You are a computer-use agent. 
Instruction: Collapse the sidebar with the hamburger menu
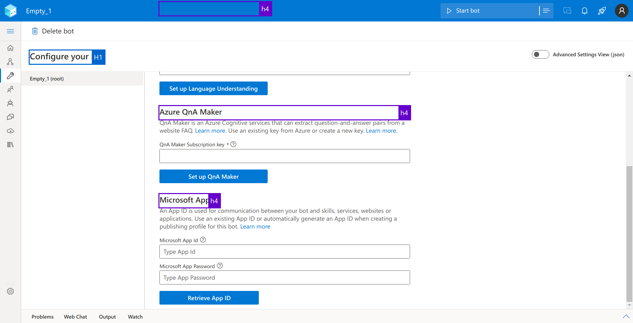[10, 31]
